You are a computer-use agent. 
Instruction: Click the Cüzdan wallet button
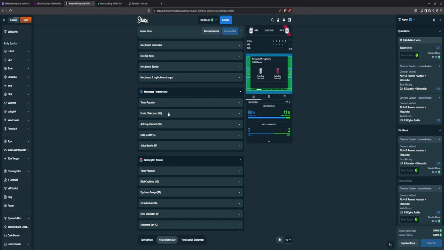tap(226, 20)
